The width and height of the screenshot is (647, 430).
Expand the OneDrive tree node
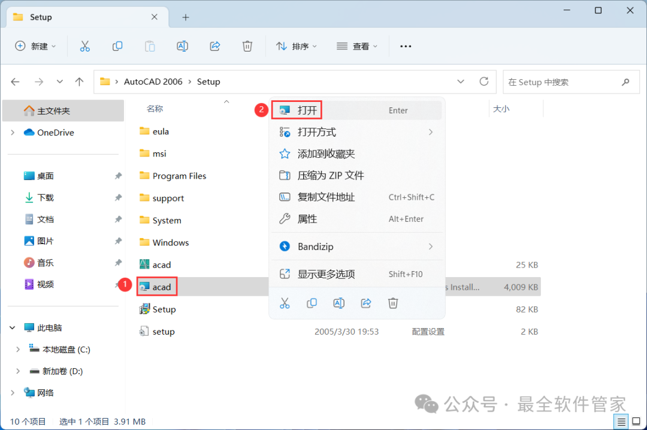pos(13,133)
